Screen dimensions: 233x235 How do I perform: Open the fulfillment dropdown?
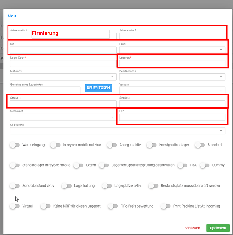point(63,117)
